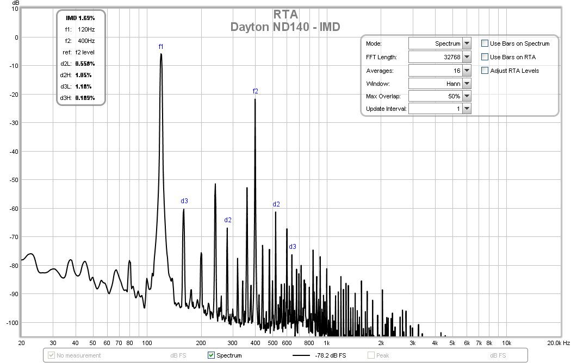Click the -100 level axis label

click(x=13, y=323)
